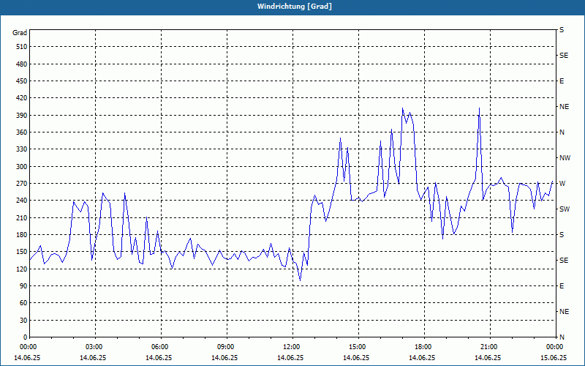Select the 120 y-axis value
Viewport: 585px width, 366px height.
pyautogui.click(x=21, y=269)
